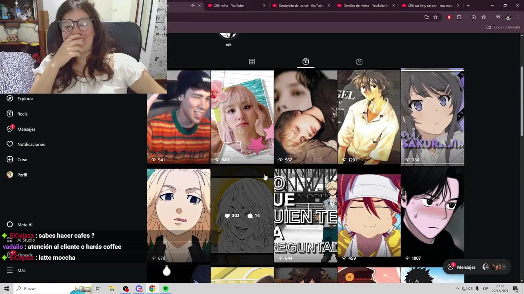Click the edit profile avatar
The height and width of the screenshot is (294, 524).
[228, 36]
